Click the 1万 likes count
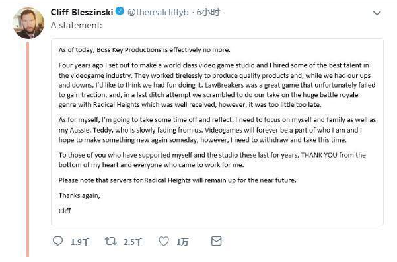 [x=182, y=242]
